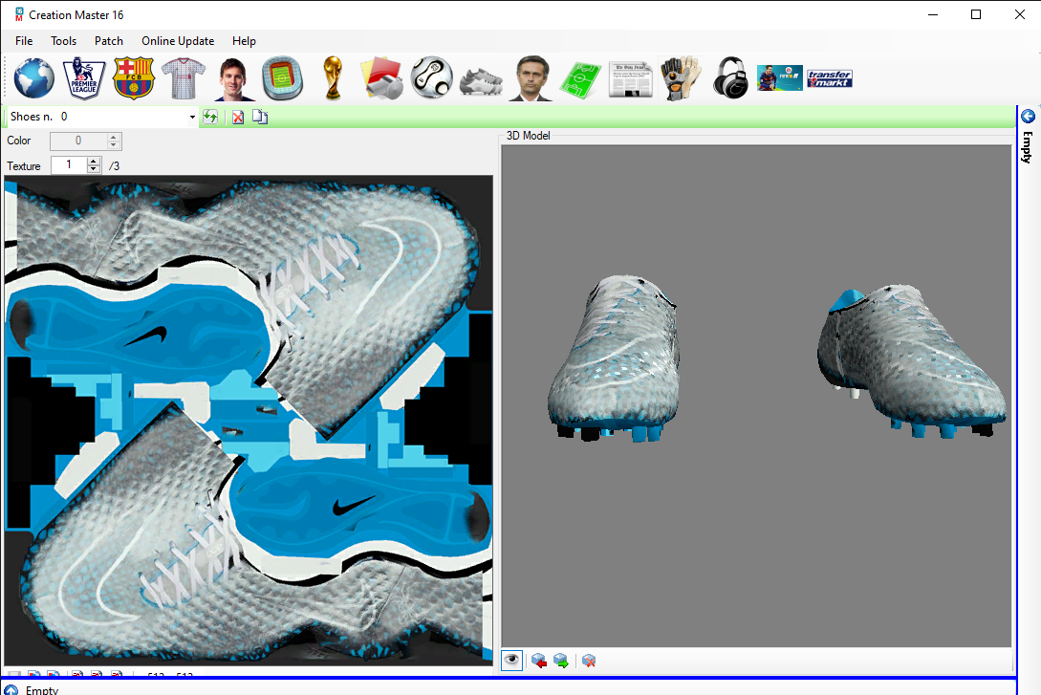The width and height of the screenshot is (1041, 695).
Task: Click the Creation Master 16 title bar icon
Action: pyautogui.click(x=19, y=14)
